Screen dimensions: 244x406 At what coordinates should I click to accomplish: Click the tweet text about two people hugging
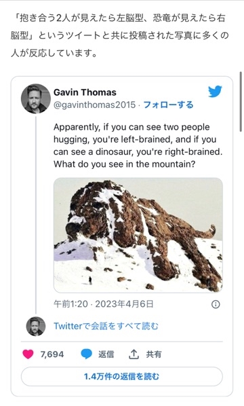[138, 145]
